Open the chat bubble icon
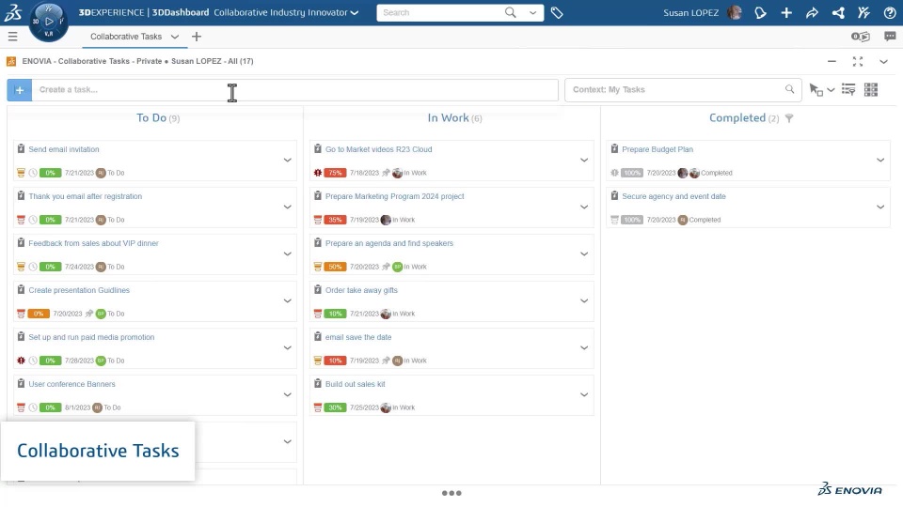Screen dimensions: 903x507 [890, 37]
